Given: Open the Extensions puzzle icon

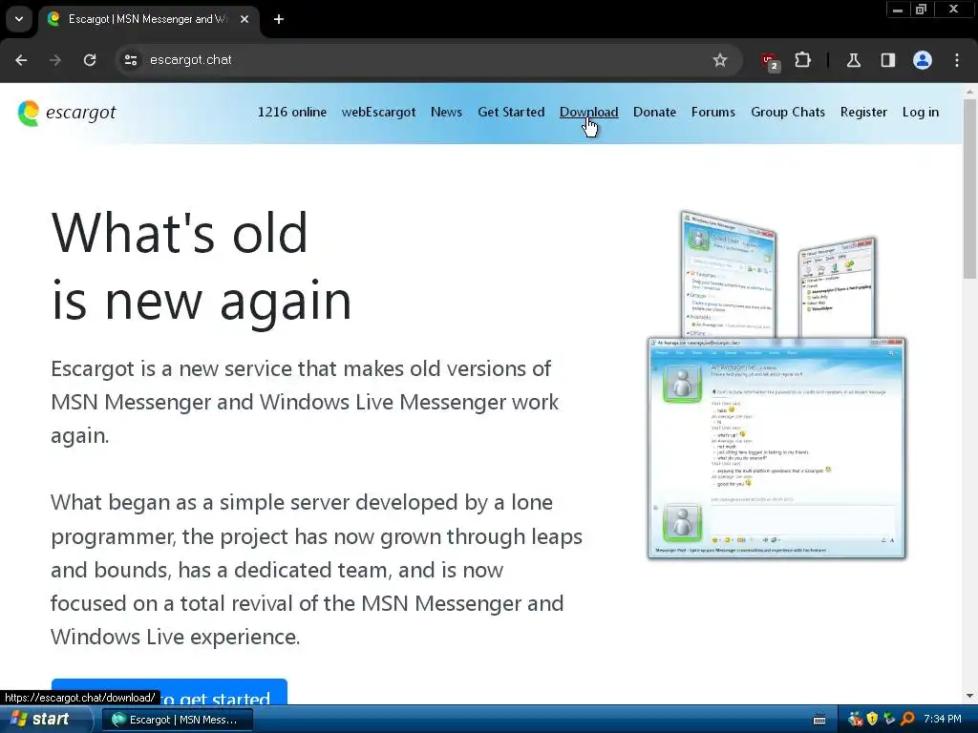Looking at the screenshot, I should pos(802,60).
